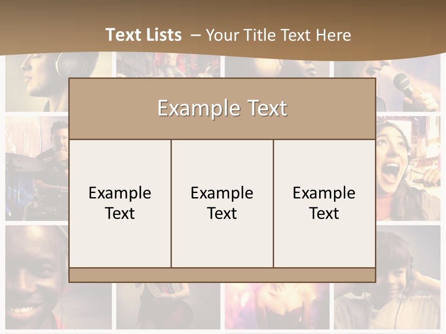This screenshot has width=446, height=334.
Task: Click the microphone in top-right photo
Action: [x=402, y=84]
